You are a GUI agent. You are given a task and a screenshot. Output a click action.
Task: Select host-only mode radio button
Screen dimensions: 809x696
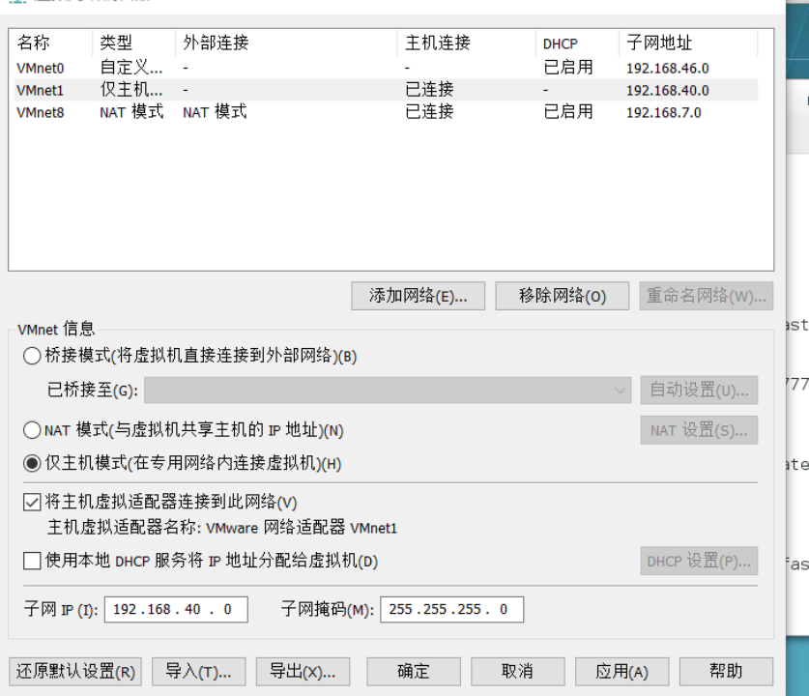(x=32, y=463)
